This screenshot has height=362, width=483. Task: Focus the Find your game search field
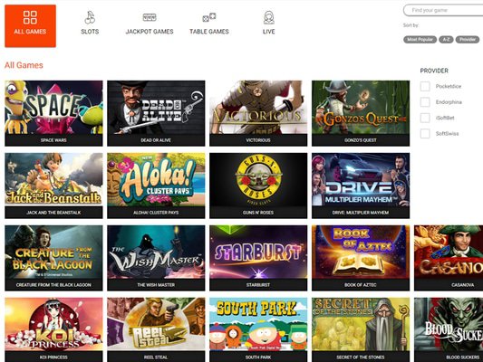pos(443,10)
